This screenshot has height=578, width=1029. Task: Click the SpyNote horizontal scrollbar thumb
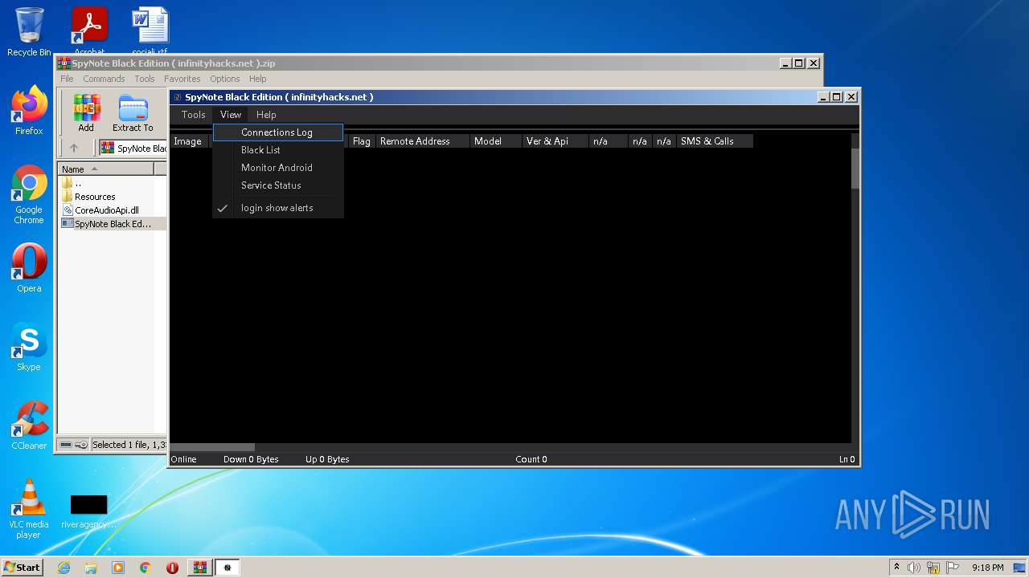click(x=212, y=447)
